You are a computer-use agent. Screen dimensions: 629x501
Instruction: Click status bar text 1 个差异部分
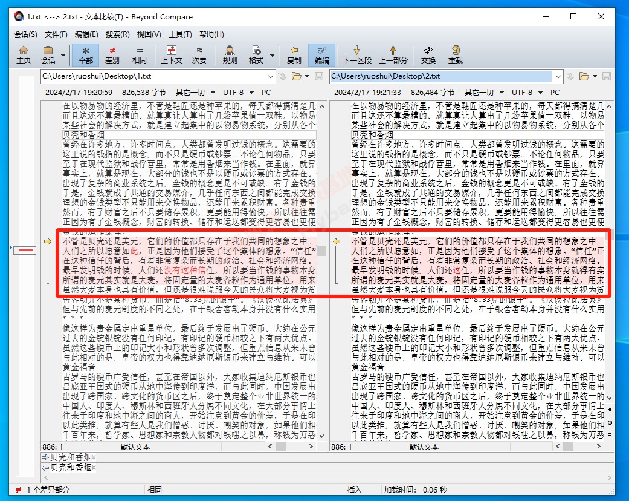48,490
